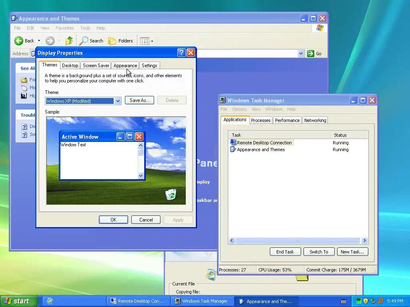Expand the Views button dropdown arrow

click(x=152, y=41)
